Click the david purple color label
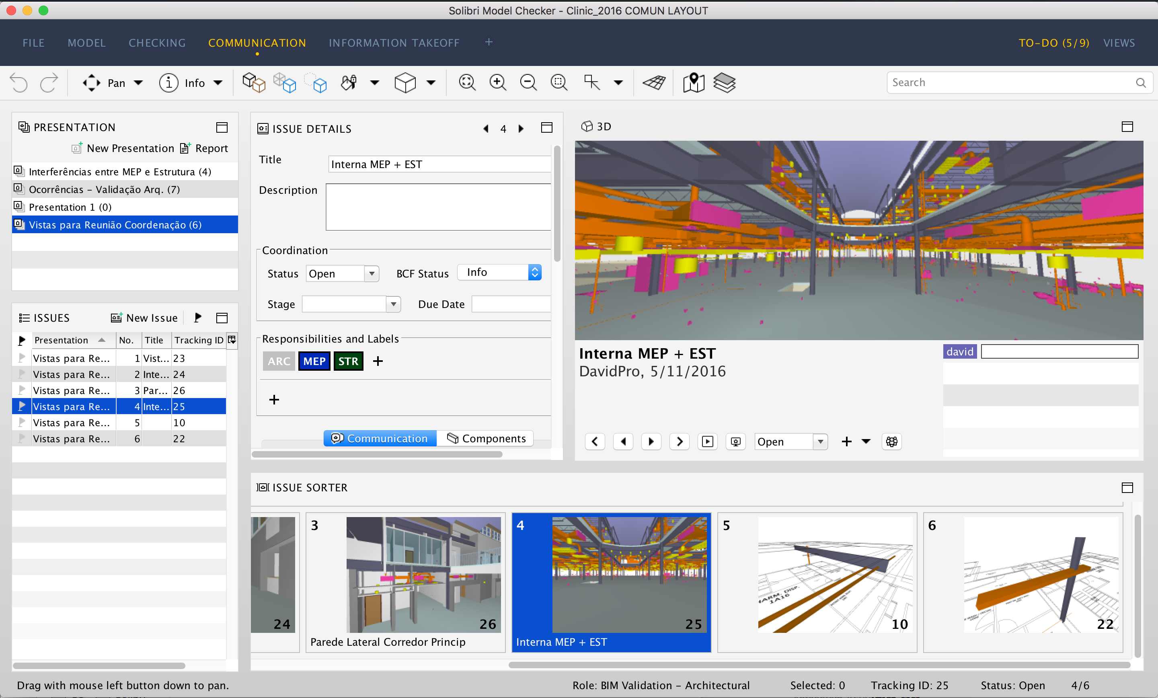Image resolution: width=1158 pixels, height=698 pixels. (x=959, y=351)
